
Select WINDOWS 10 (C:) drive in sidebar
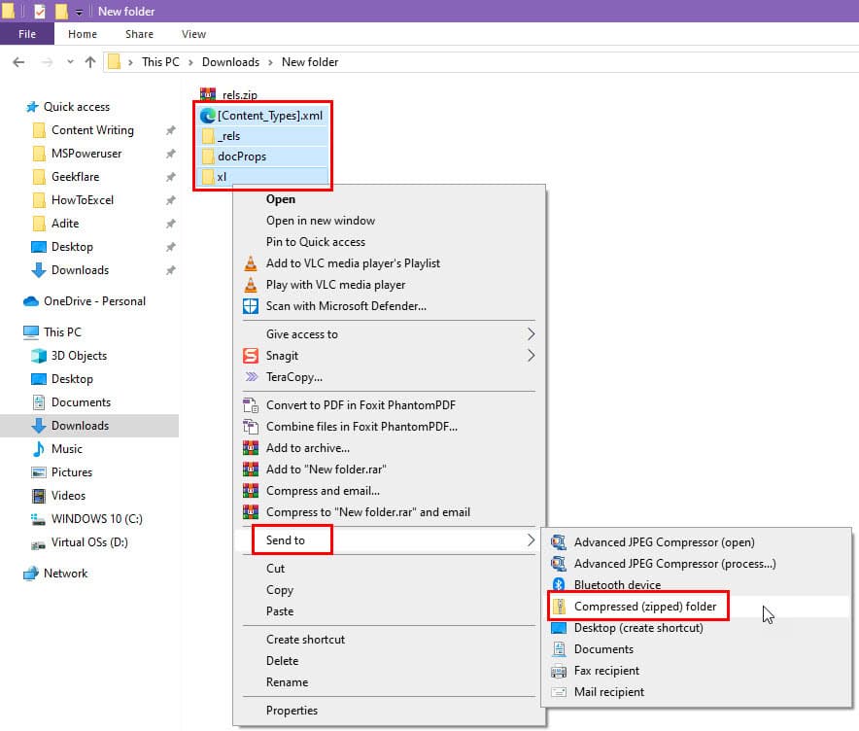pos(96,519)
